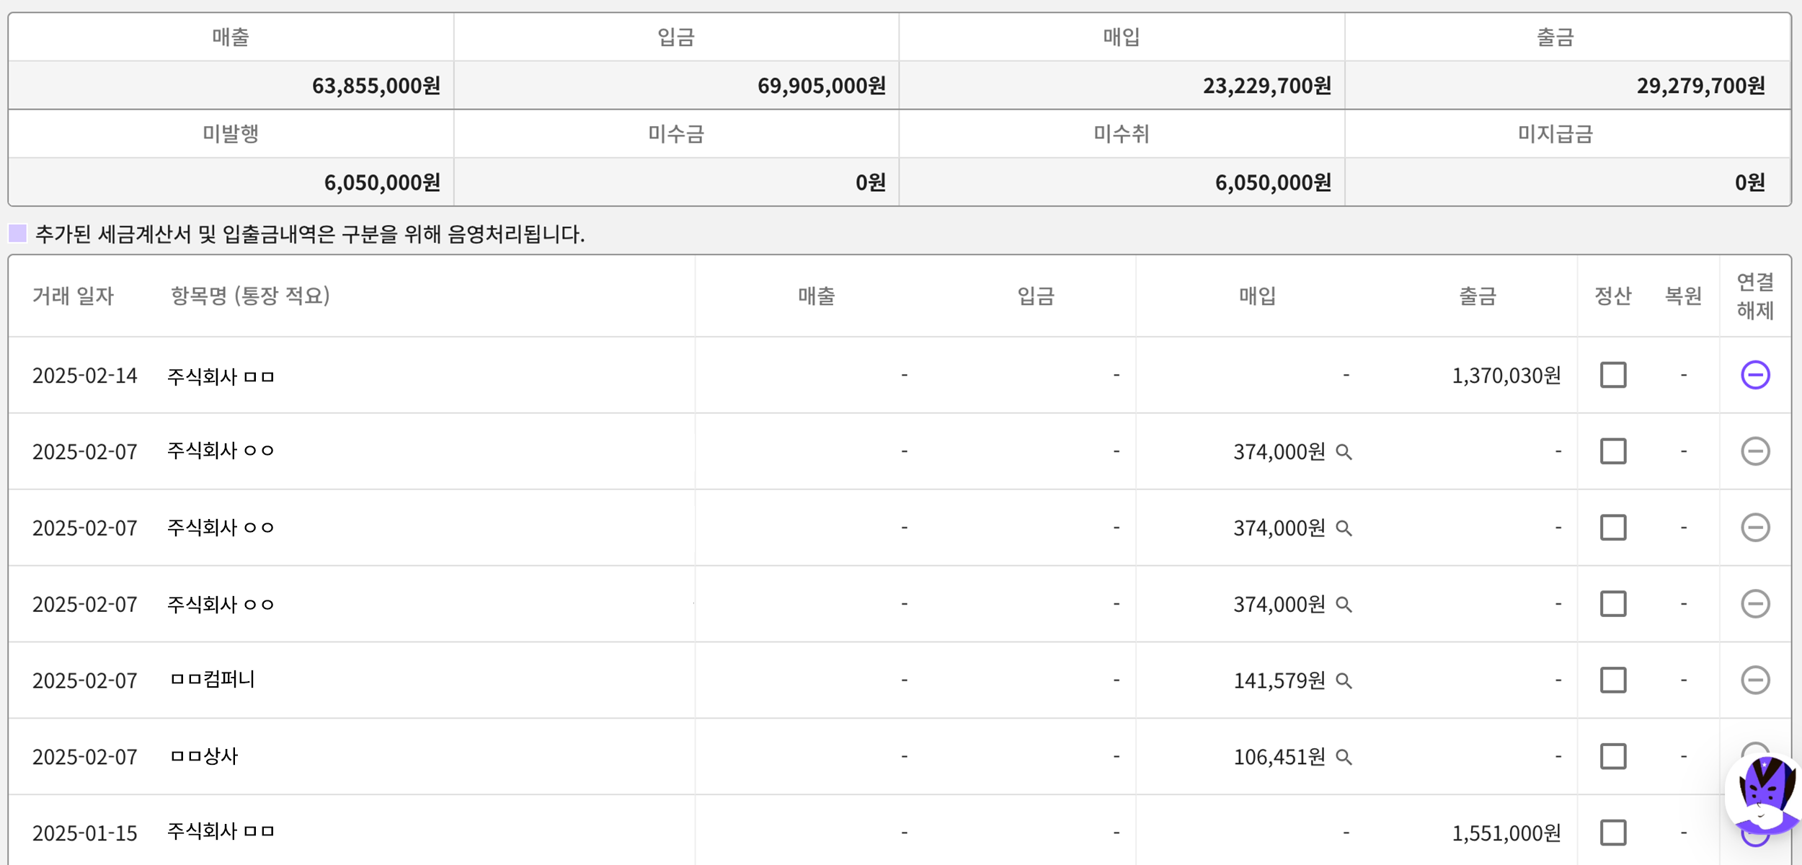Click the 미수취 6,050,000원 summary amount
Screen dimensions: 1802x865
tap(1272, 182)
